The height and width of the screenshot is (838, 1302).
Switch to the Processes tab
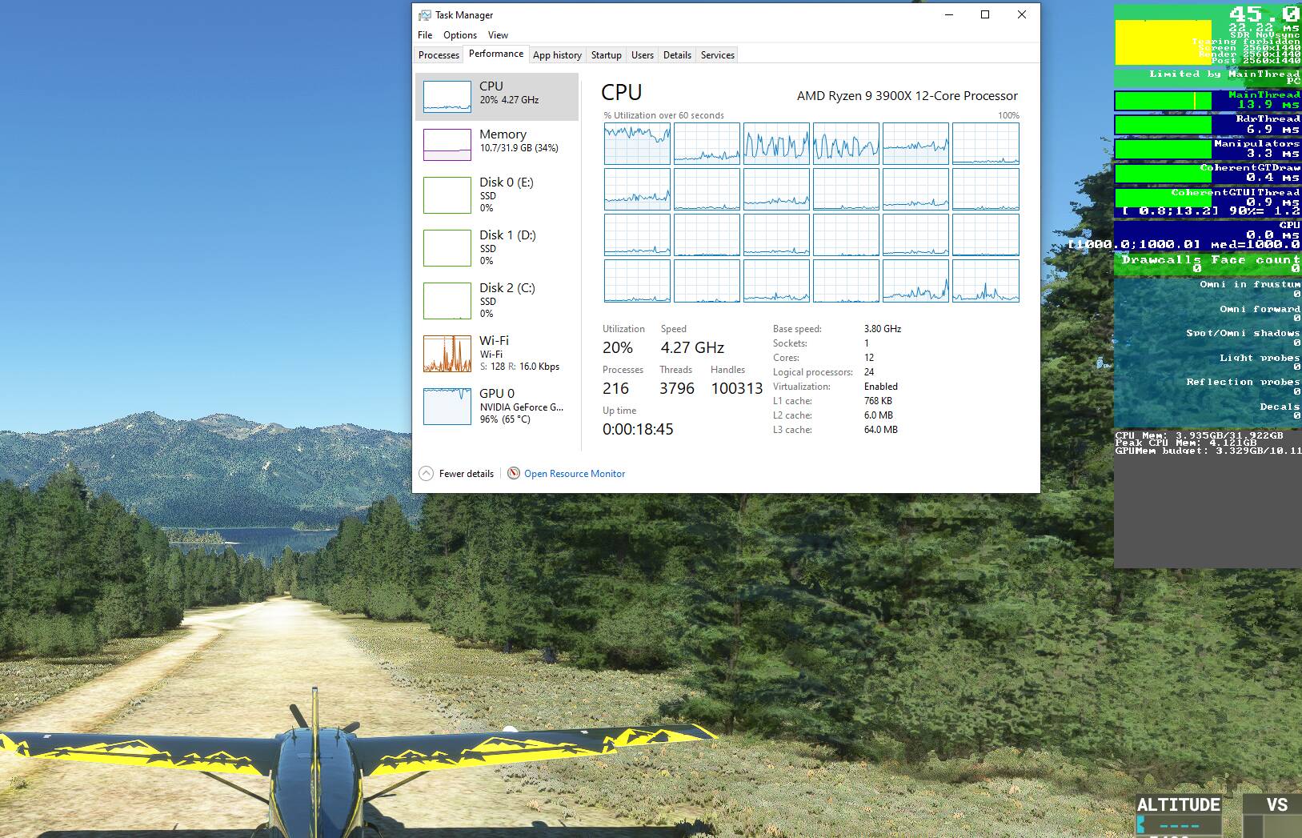439,55
